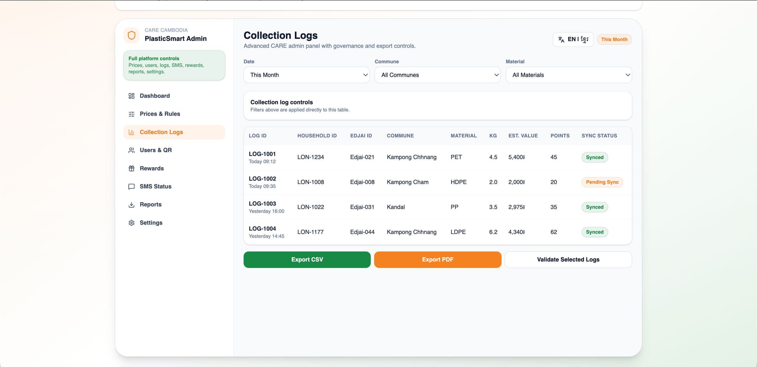This screenshot has height=367, width=757.
Task: Click the Collection log controls heading
Action: (x=282, y=102)
